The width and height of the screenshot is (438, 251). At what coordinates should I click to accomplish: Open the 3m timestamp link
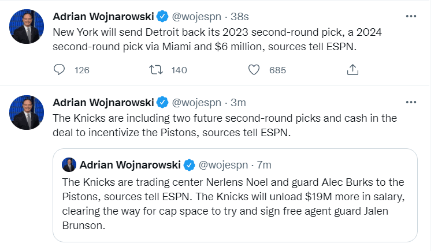(238, 103)
